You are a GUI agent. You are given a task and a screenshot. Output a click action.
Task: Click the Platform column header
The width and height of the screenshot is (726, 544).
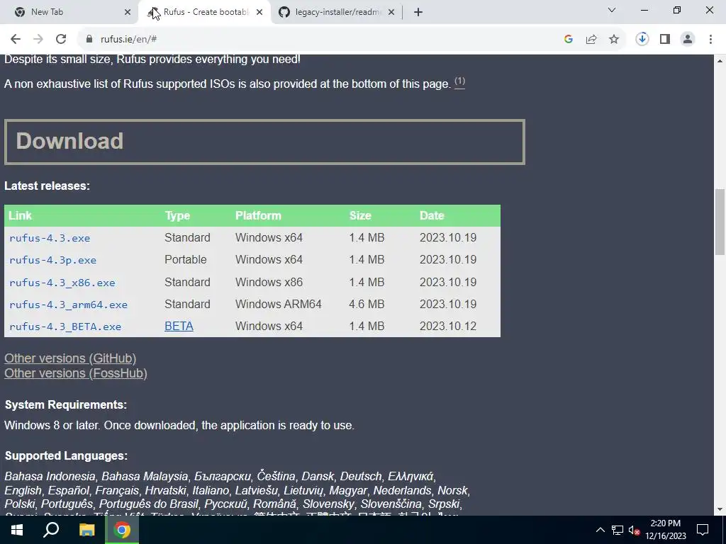tap(258, 215)
